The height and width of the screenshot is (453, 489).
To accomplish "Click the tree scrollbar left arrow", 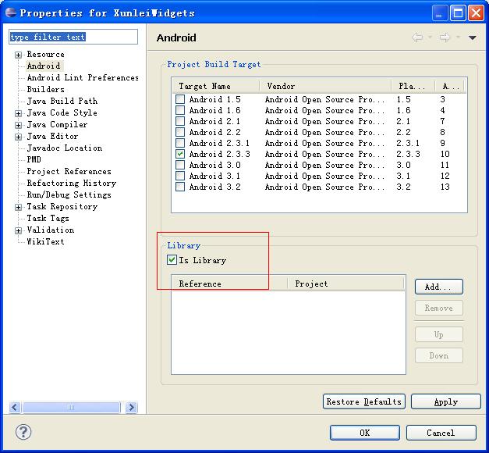I will click(15, 408).
